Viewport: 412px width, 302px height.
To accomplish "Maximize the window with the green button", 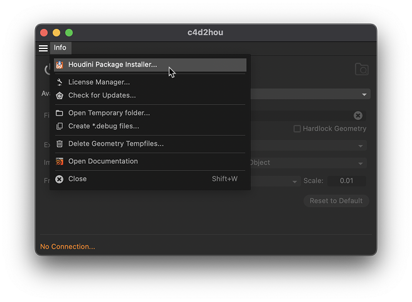I will click(x=69, y=33).
